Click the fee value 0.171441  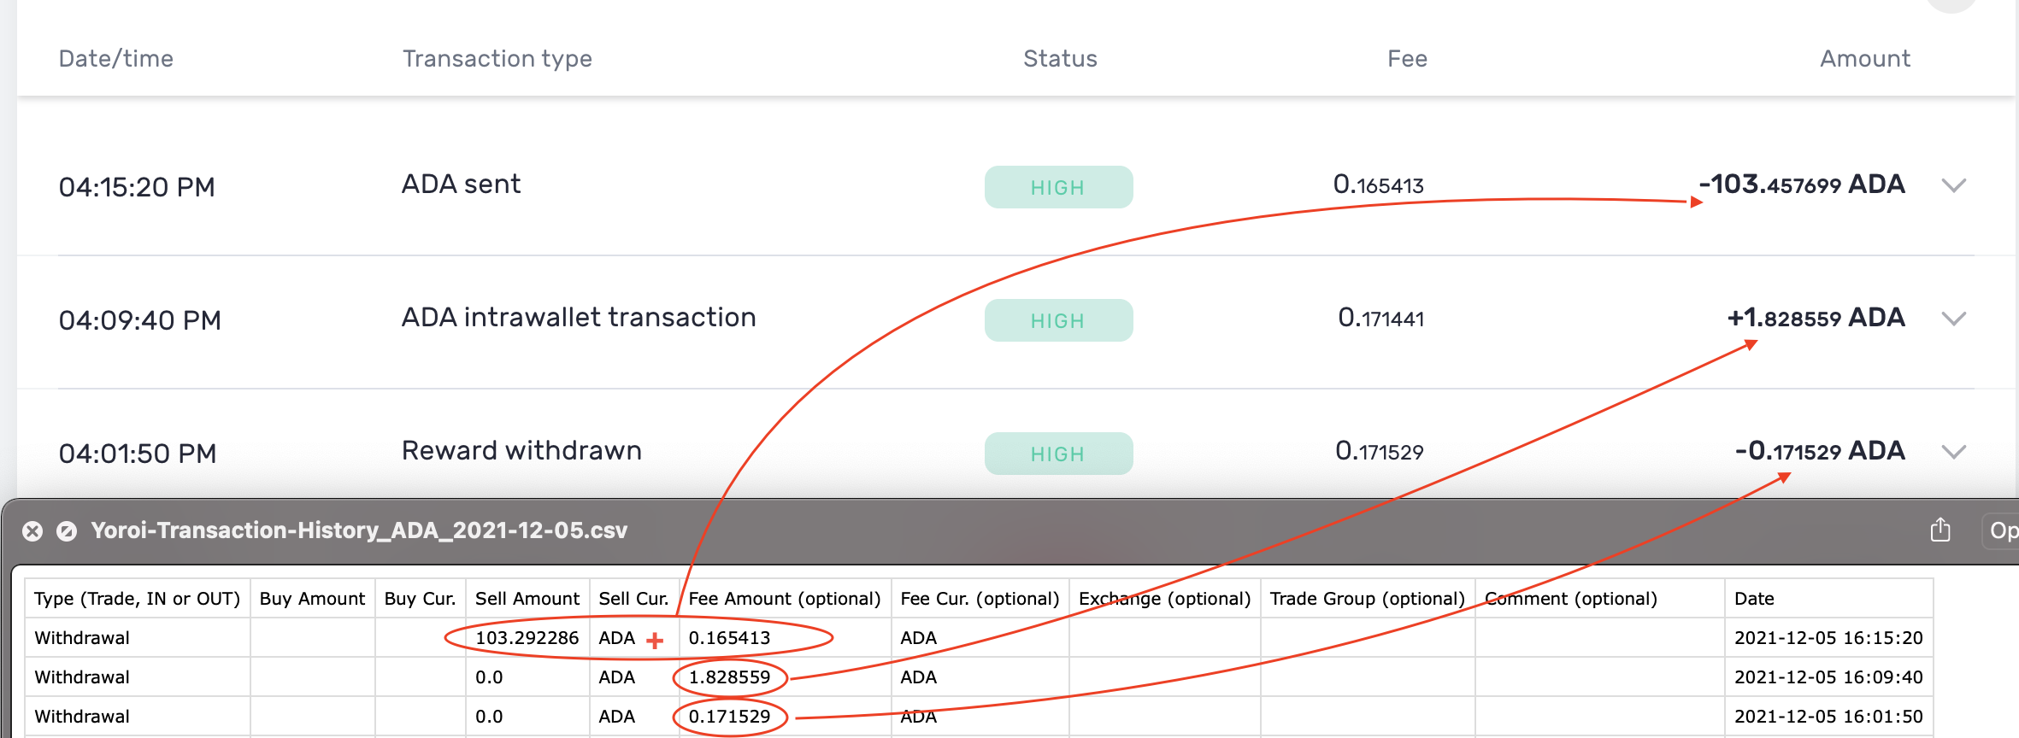point(1381,318)
